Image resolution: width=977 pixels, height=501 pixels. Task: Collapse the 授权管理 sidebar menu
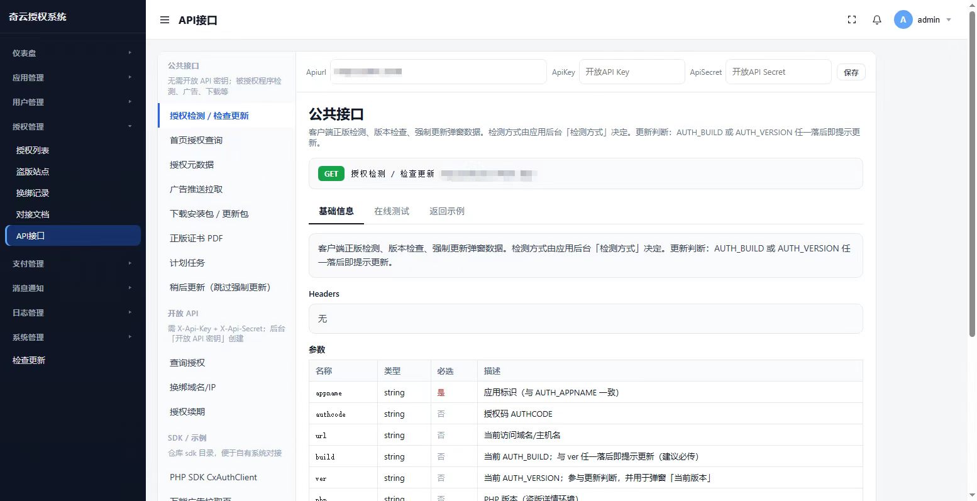pos(73,127)
